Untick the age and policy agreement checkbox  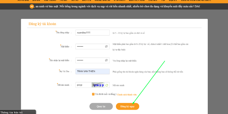(93, 94)
